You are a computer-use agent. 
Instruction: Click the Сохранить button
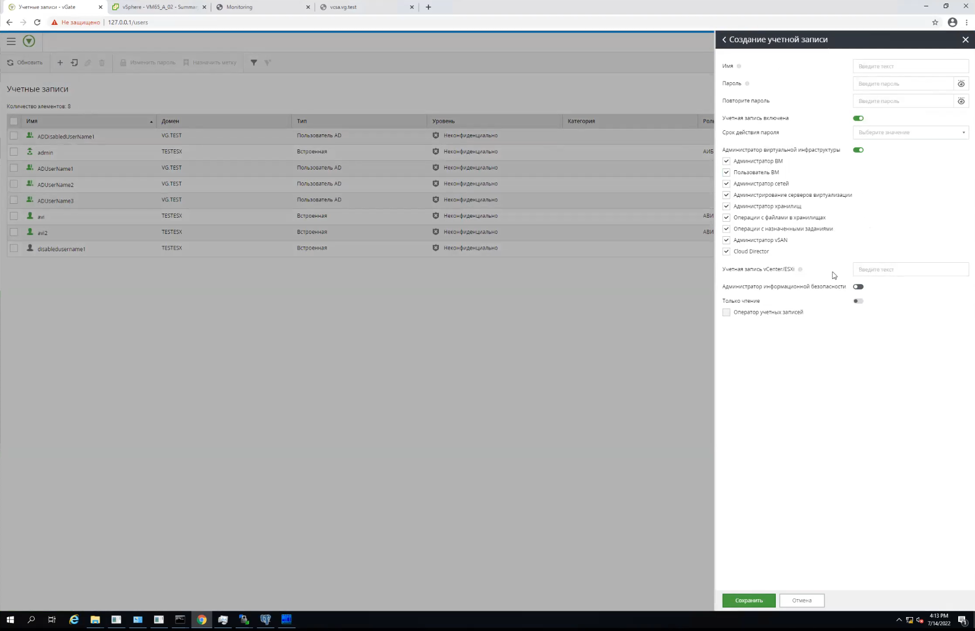tap(749, 600)
